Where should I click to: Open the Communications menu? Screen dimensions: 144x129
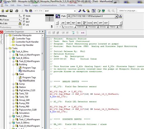click(x=49, y=5)
